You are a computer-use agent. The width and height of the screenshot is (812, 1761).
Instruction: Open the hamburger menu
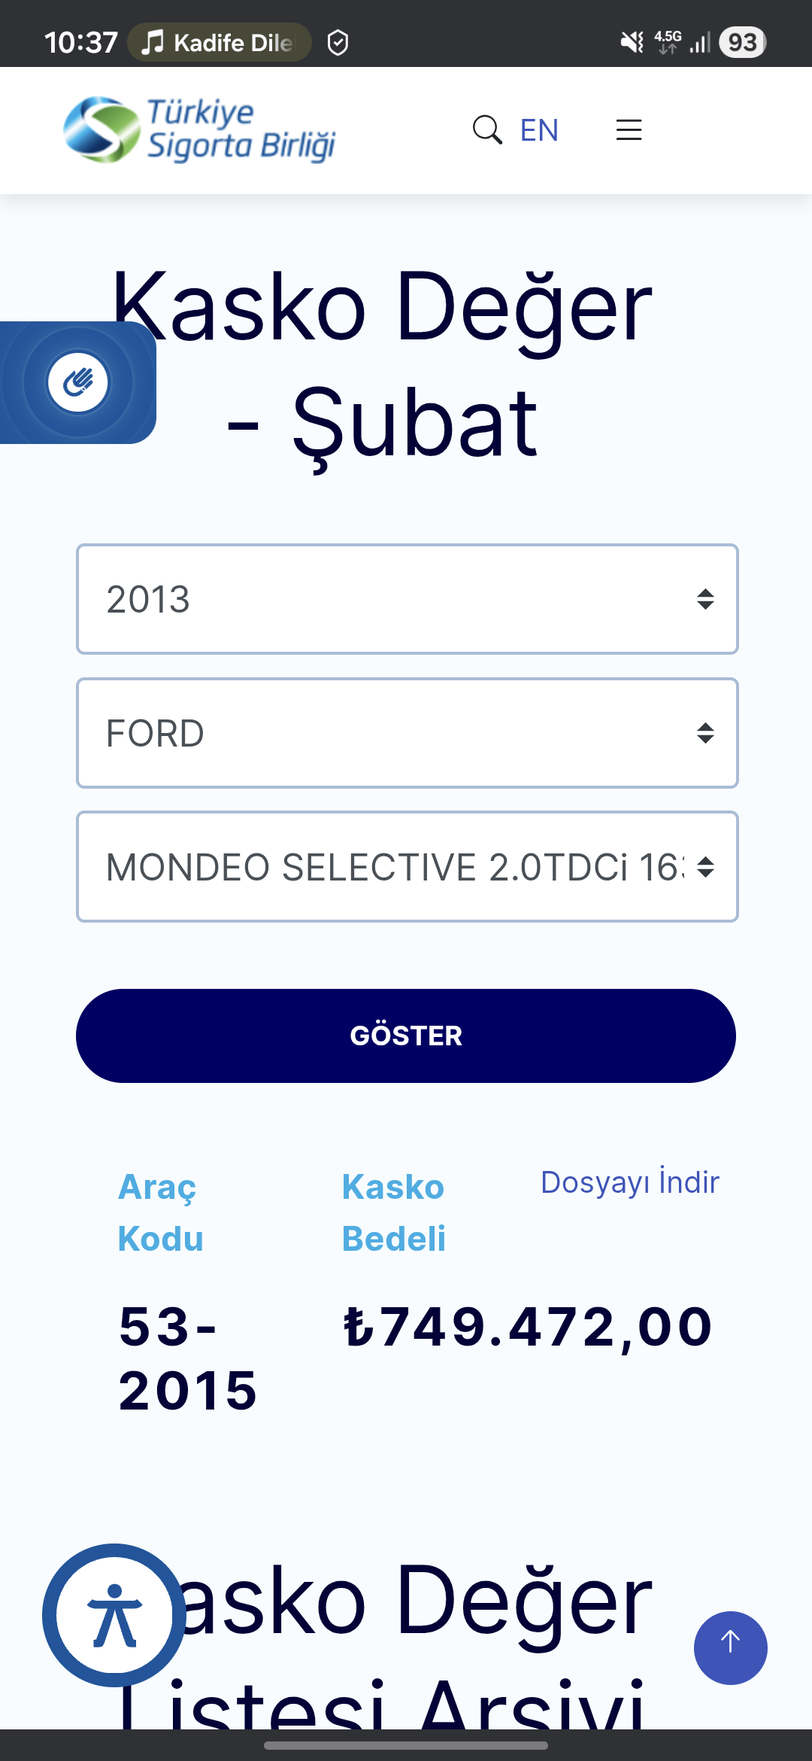[x=629, y=129]
